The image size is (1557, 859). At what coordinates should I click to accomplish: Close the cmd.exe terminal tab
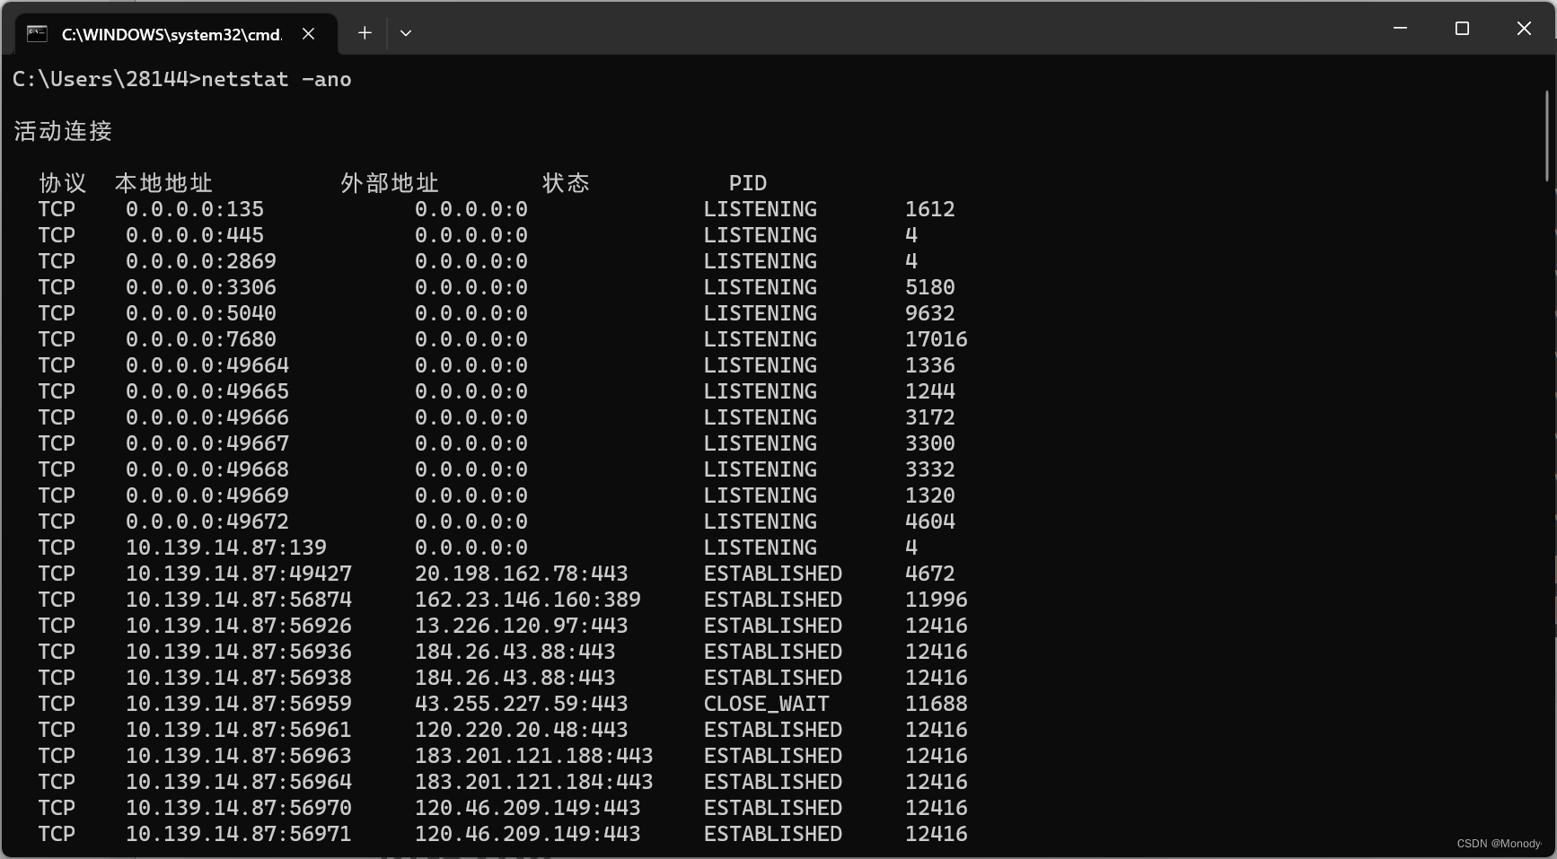pyautogui.click(x=308, y=33)
